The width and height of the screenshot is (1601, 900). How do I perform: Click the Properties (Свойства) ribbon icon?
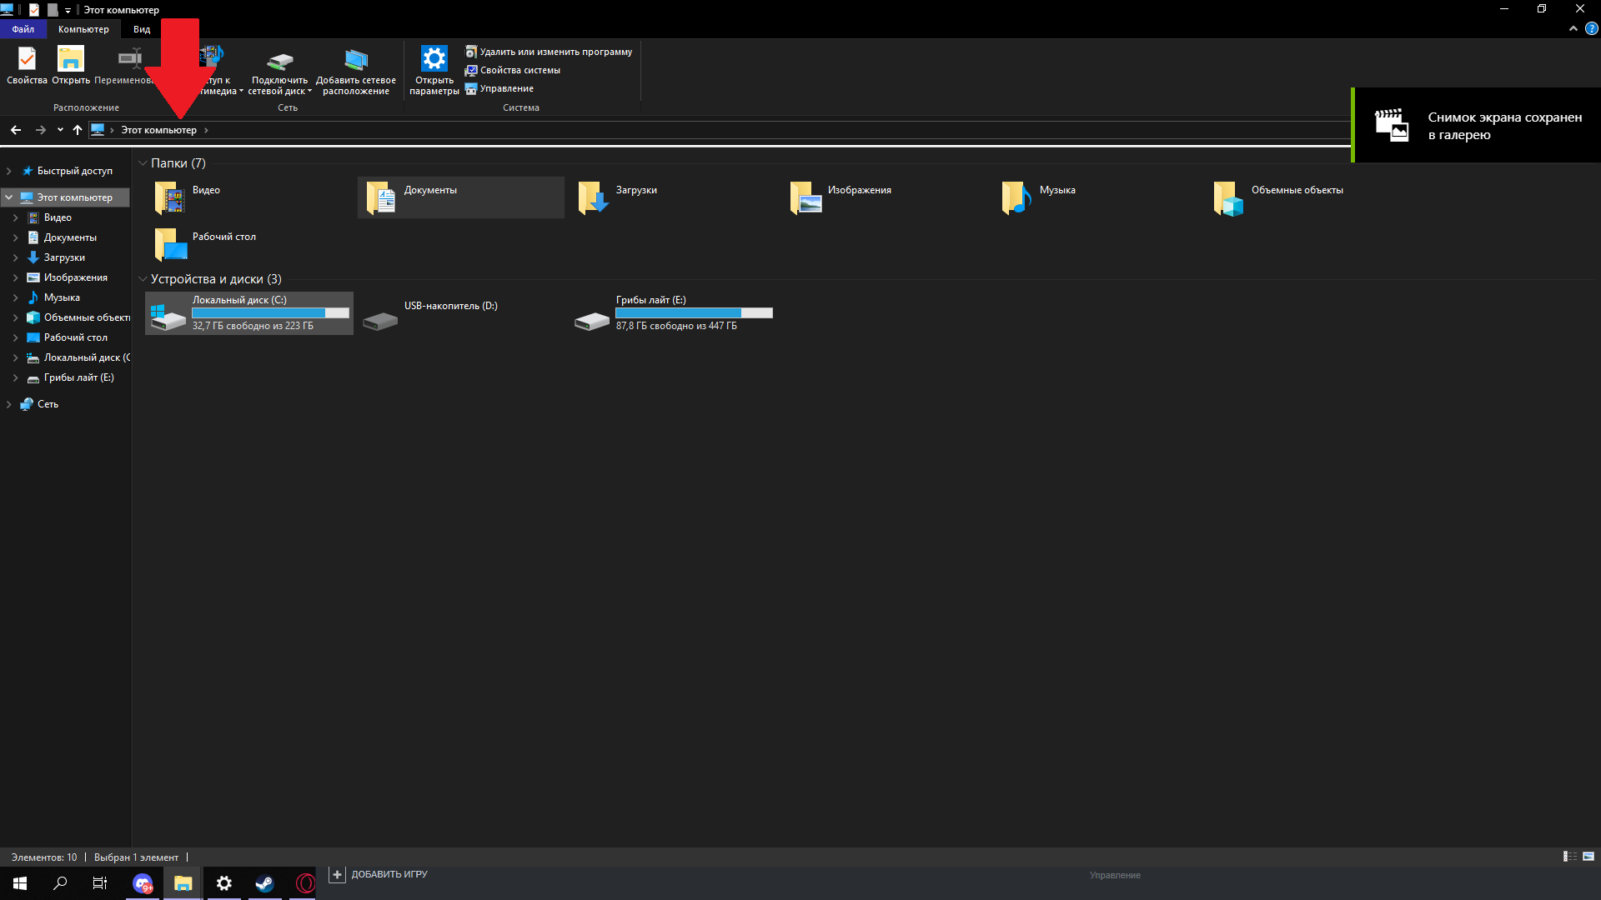pos(27,60)
